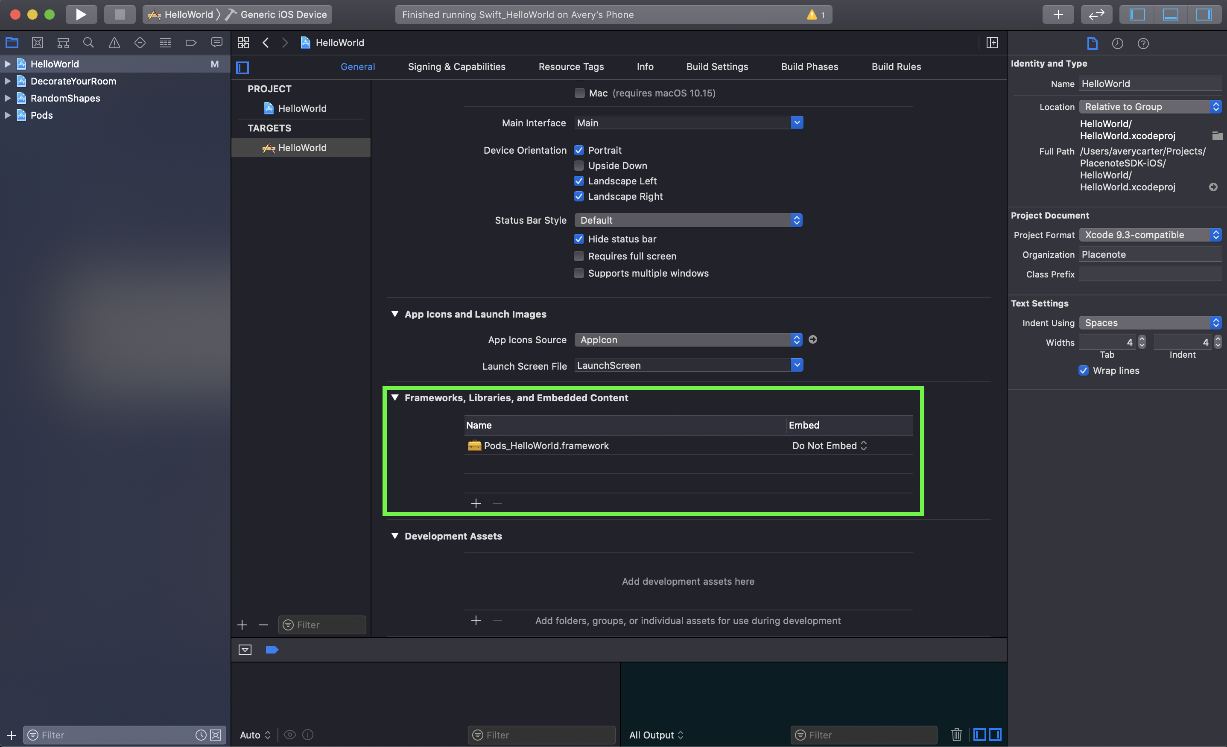Open the Library plus button in the toolbar

coord(1058,15)
